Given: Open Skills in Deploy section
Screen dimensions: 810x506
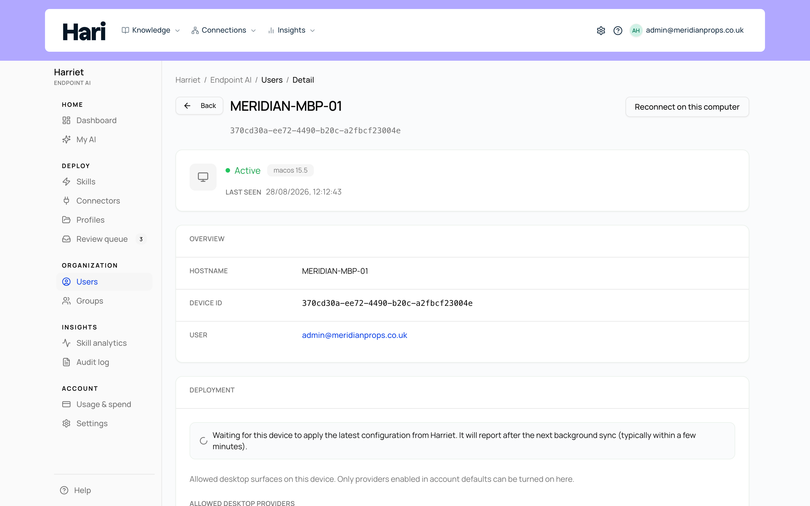Looking at the screenshot, I should (x=104, y=182).
